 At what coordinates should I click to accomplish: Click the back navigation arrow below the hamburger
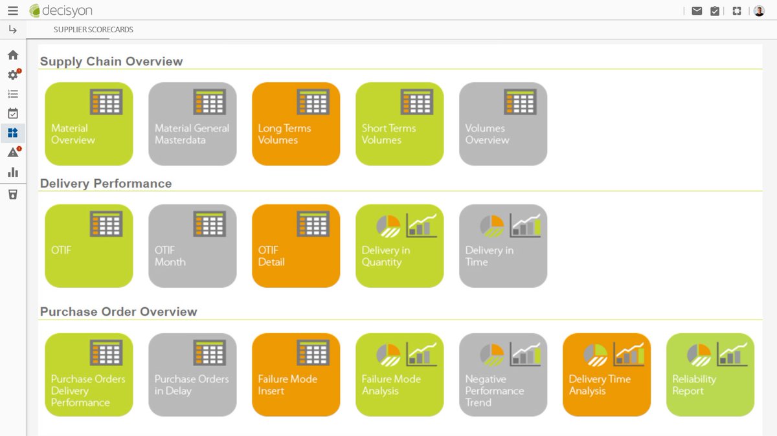[12, 29]
